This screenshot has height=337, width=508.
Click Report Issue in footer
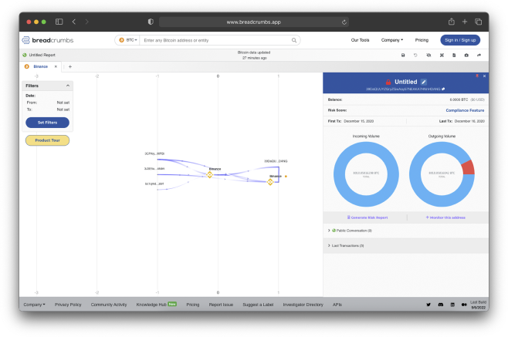point(221,305)
